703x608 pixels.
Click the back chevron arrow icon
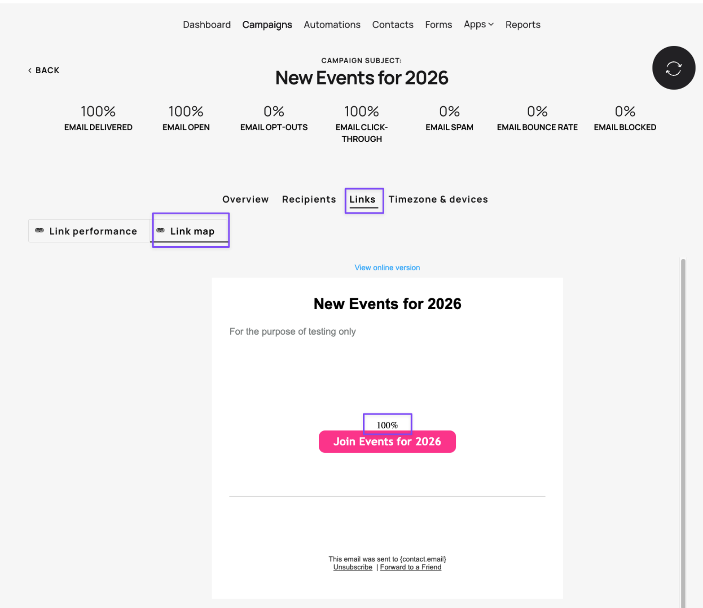30,71
